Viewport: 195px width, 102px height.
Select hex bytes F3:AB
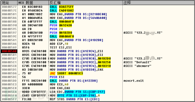coord(27,99)
